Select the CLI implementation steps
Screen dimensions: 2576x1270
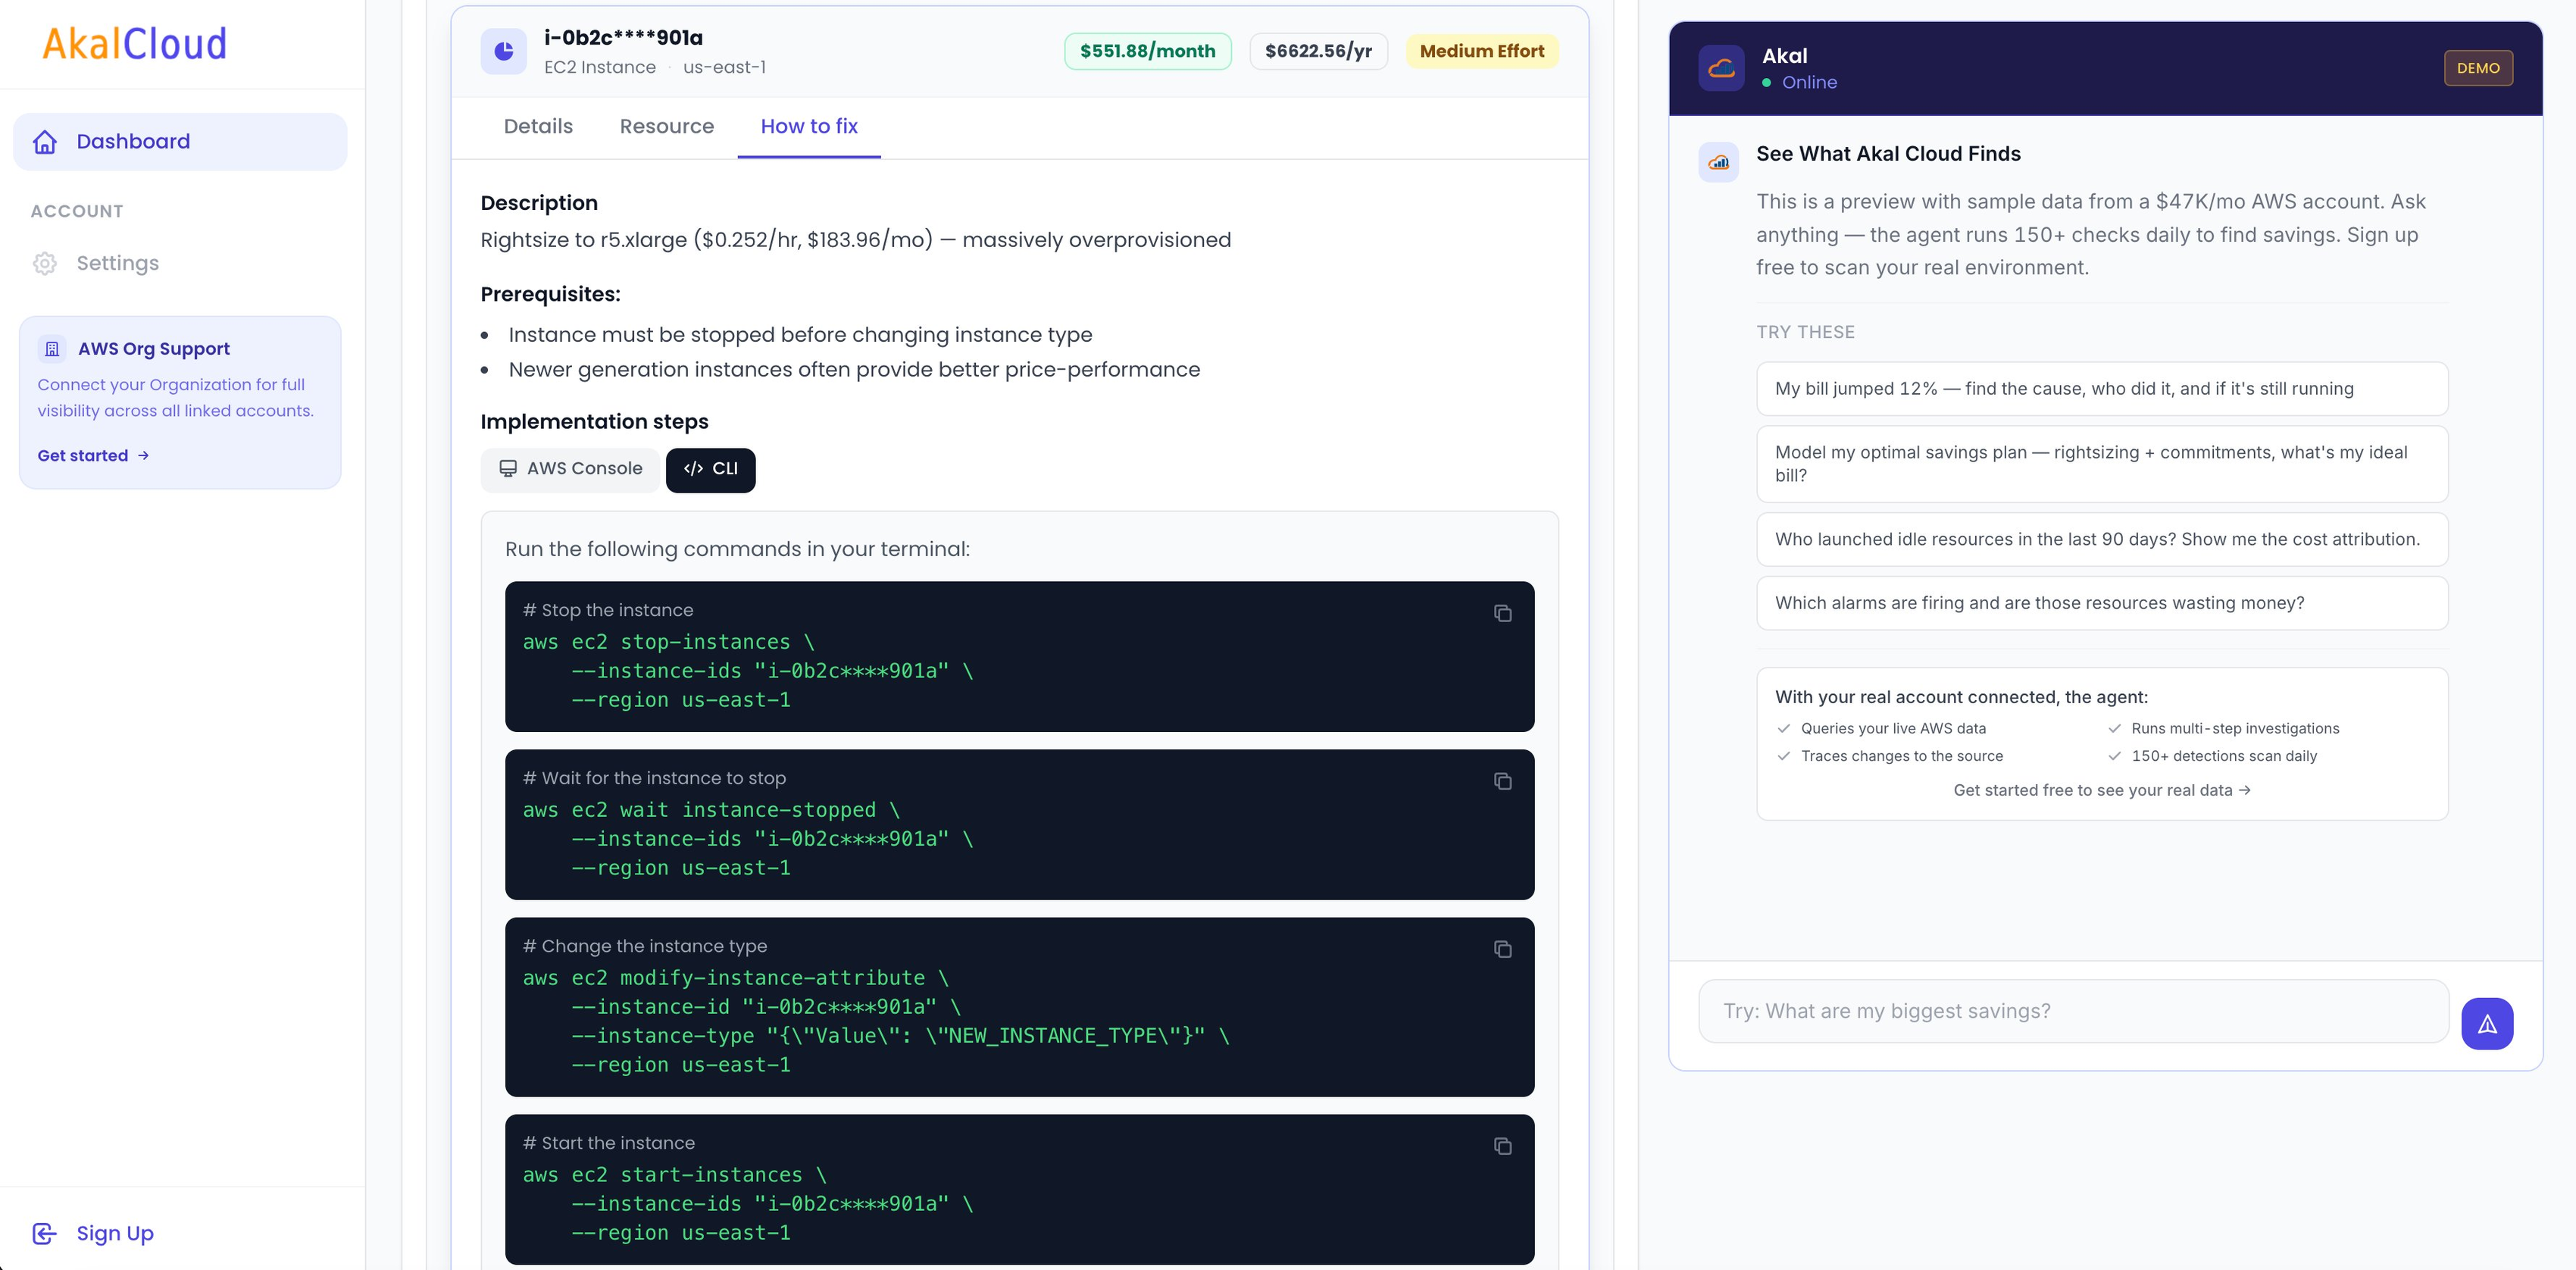711,469
